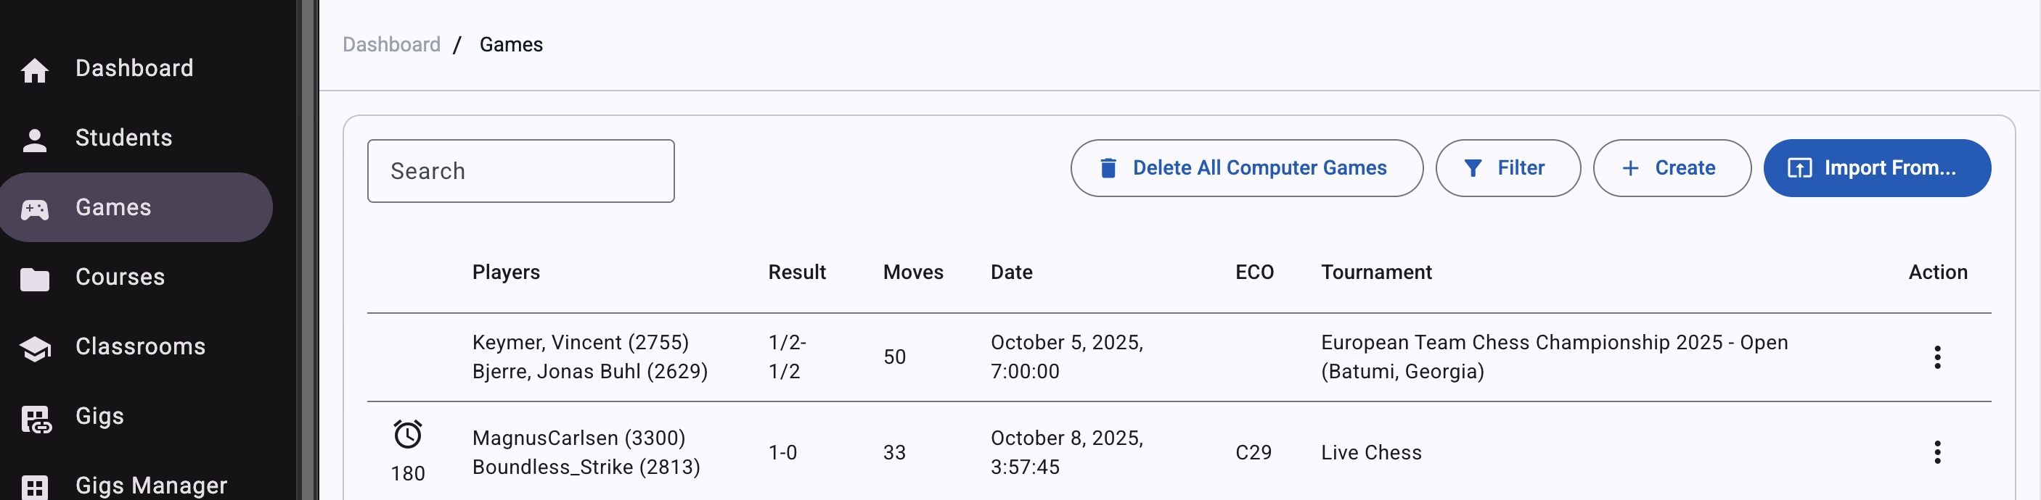Sort by clicking the Players column header
2041x500 pixels.
coord(505,272)
